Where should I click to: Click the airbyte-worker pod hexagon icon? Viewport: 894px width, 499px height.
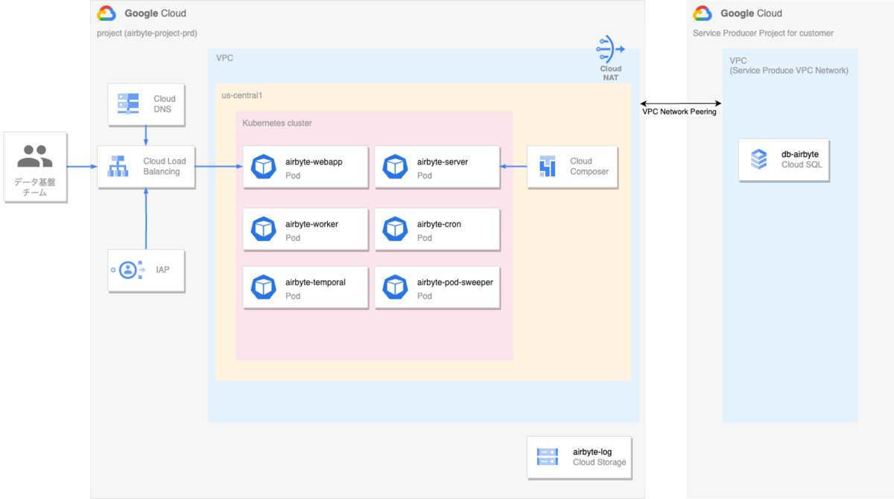click(x=264, y=229)
